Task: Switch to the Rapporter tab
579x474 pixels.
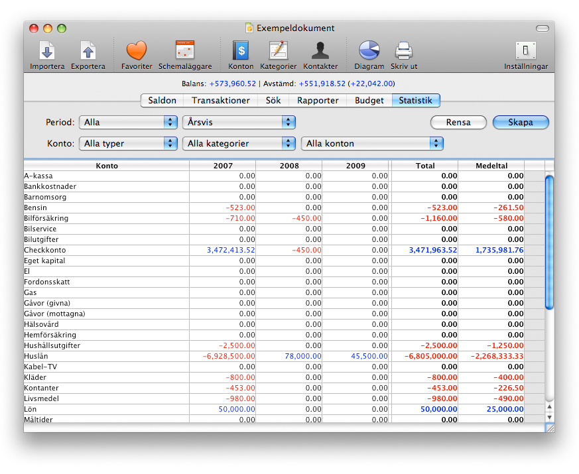Action: [x=318, y=100]
